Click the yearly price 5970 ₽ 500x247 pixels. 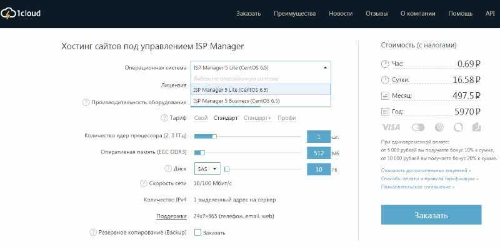click(x=467, y=112)
